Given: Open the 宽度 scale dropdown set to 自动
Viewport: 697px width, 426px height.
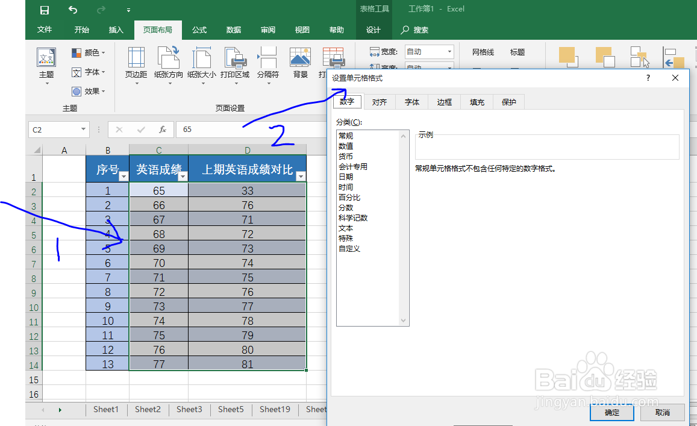Looking at the screenshot, I should tap(448, 51).
